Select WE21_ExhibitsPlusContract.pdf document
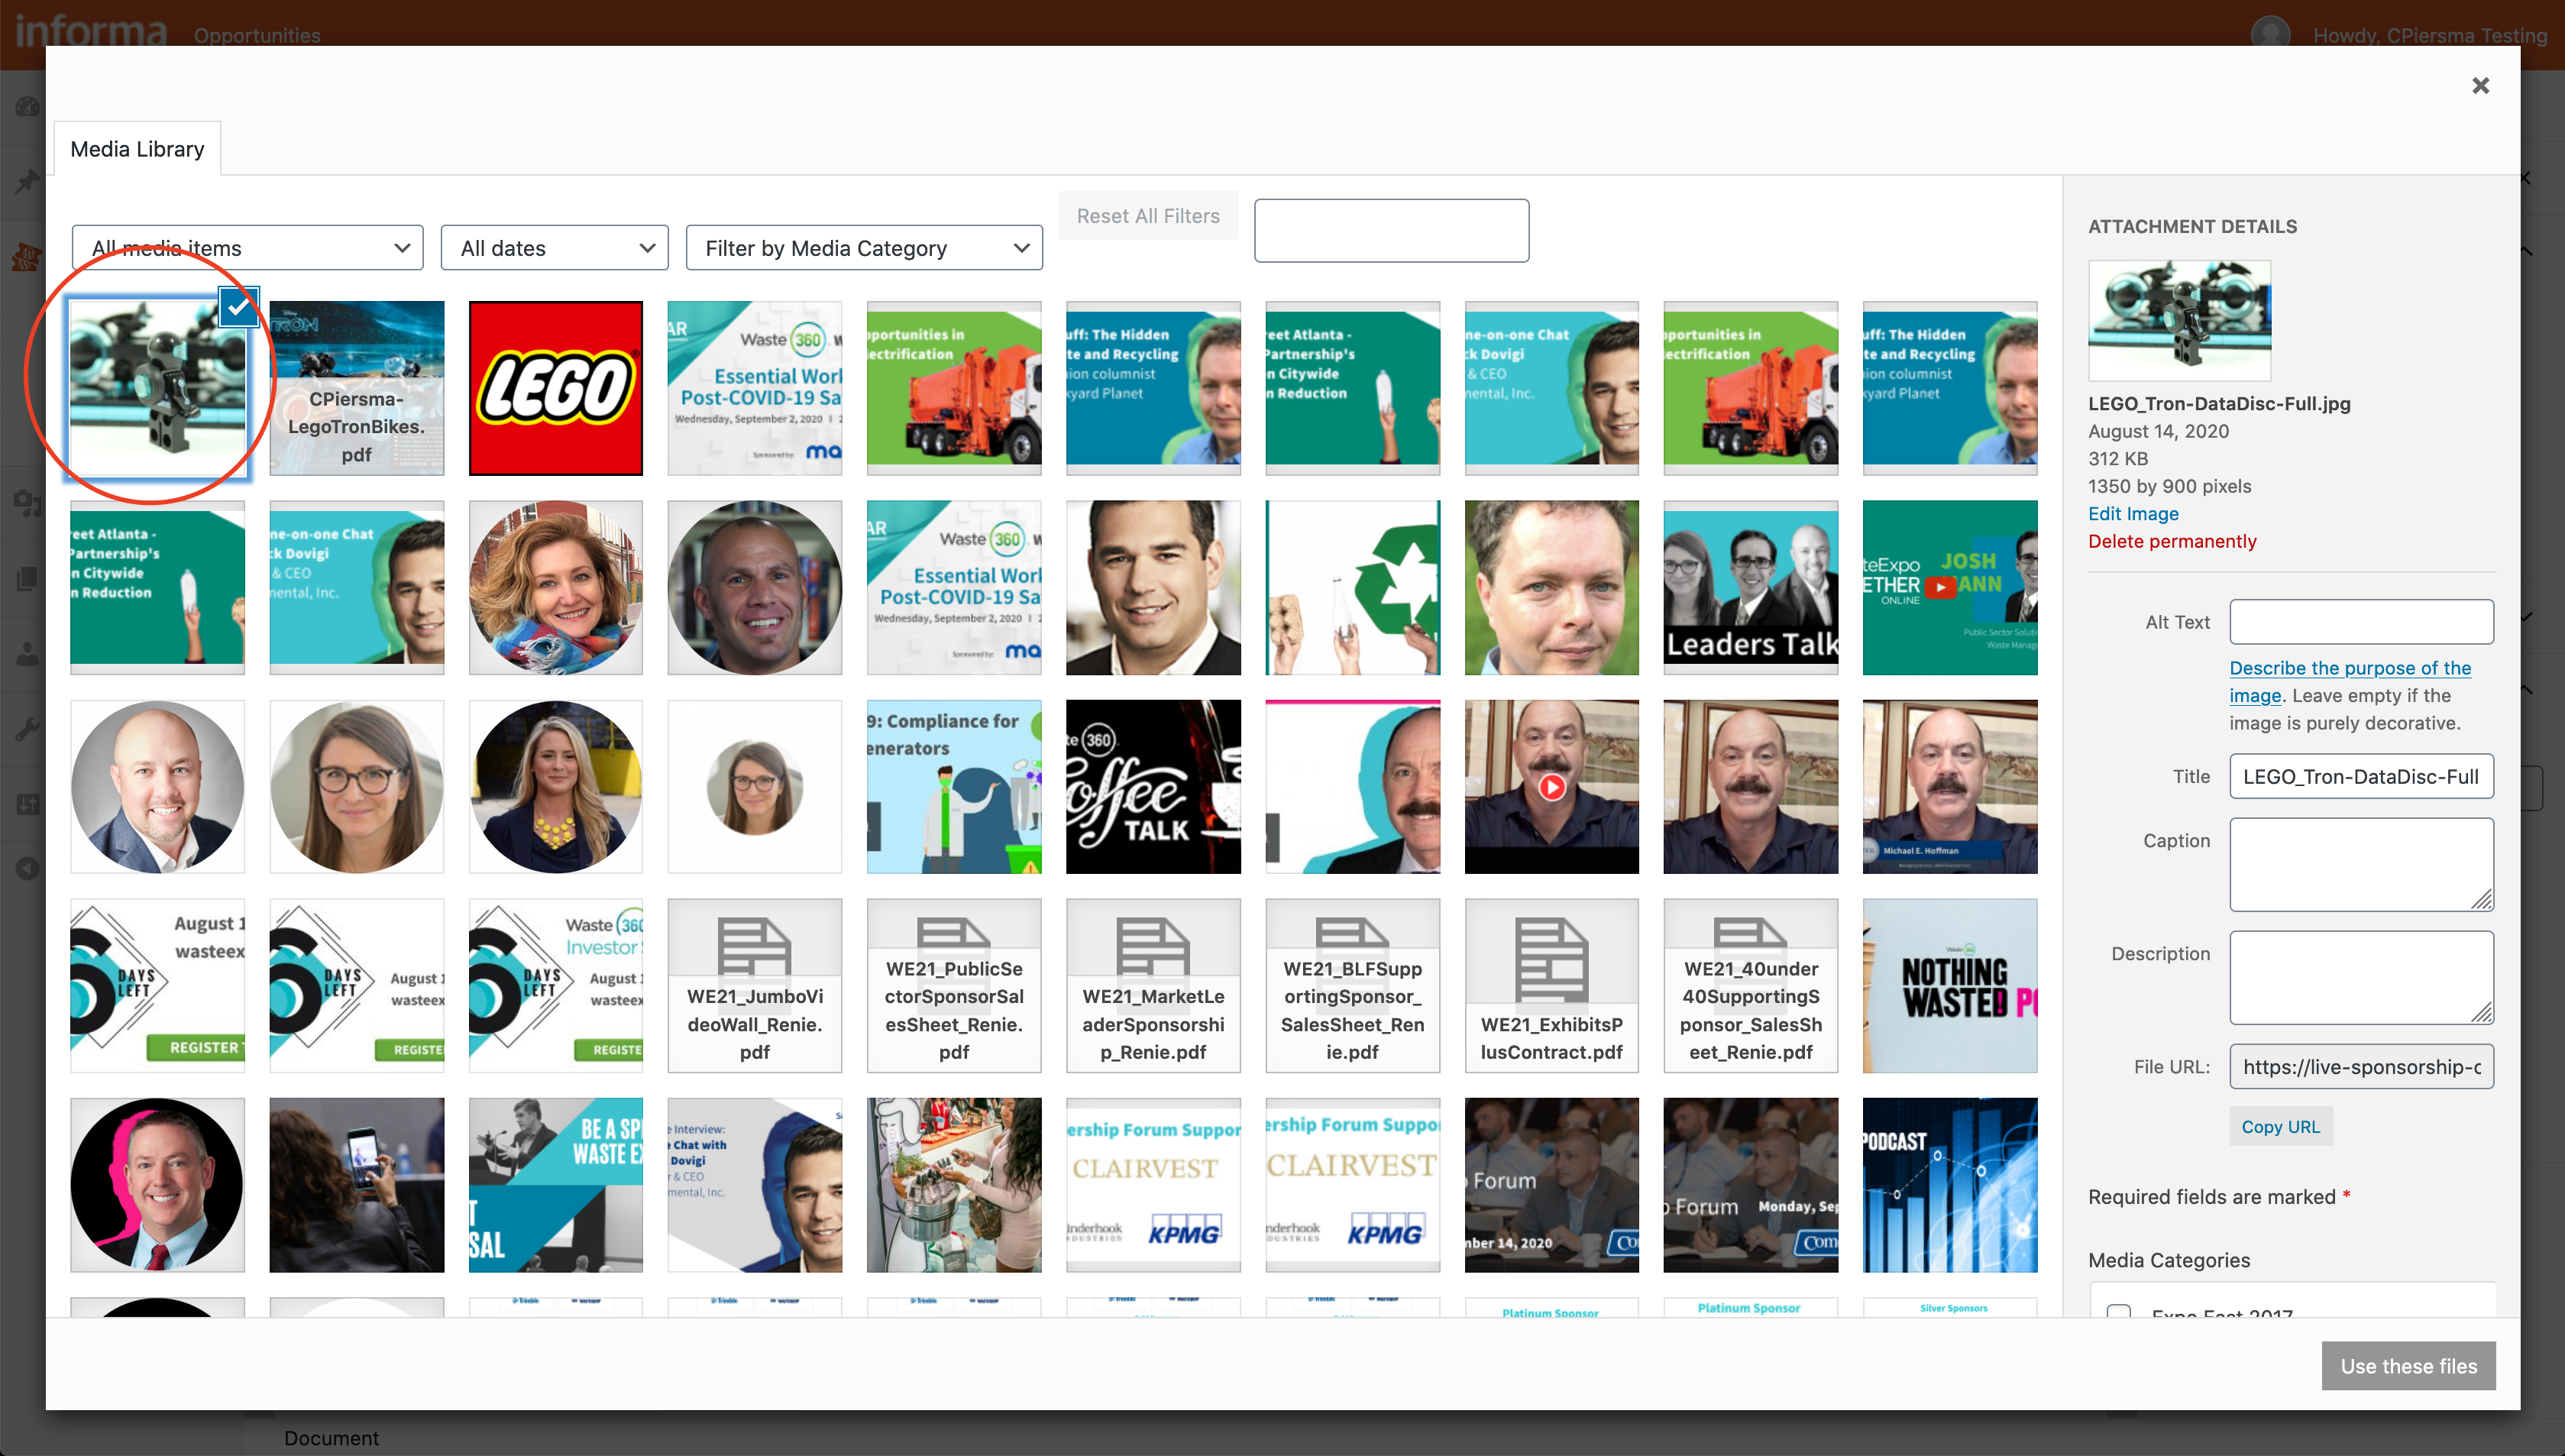2565x1456 pixels. pyautogui.click(x=1551, y=986)
